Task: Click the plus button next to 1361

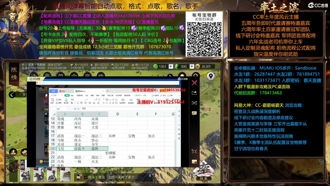Action: pos(171,66)
